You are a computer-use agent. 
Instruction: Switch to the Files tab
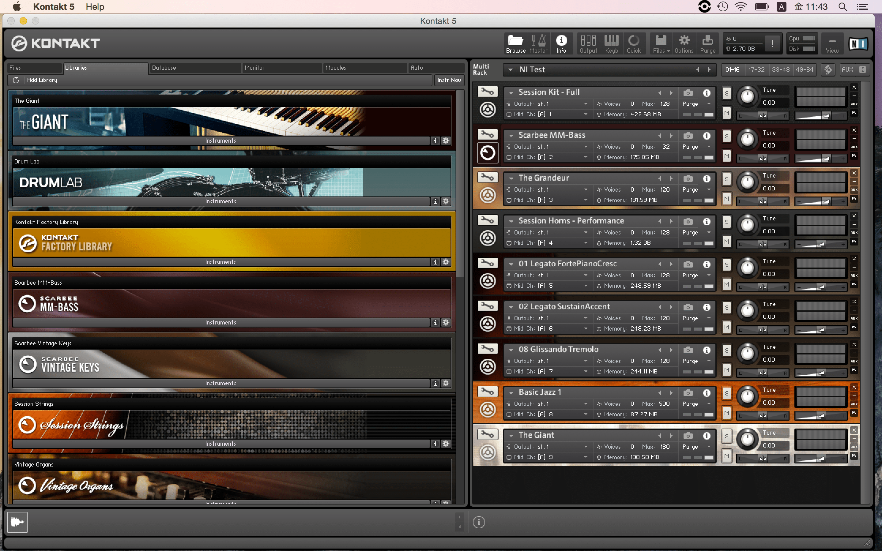tap(35, 68)
